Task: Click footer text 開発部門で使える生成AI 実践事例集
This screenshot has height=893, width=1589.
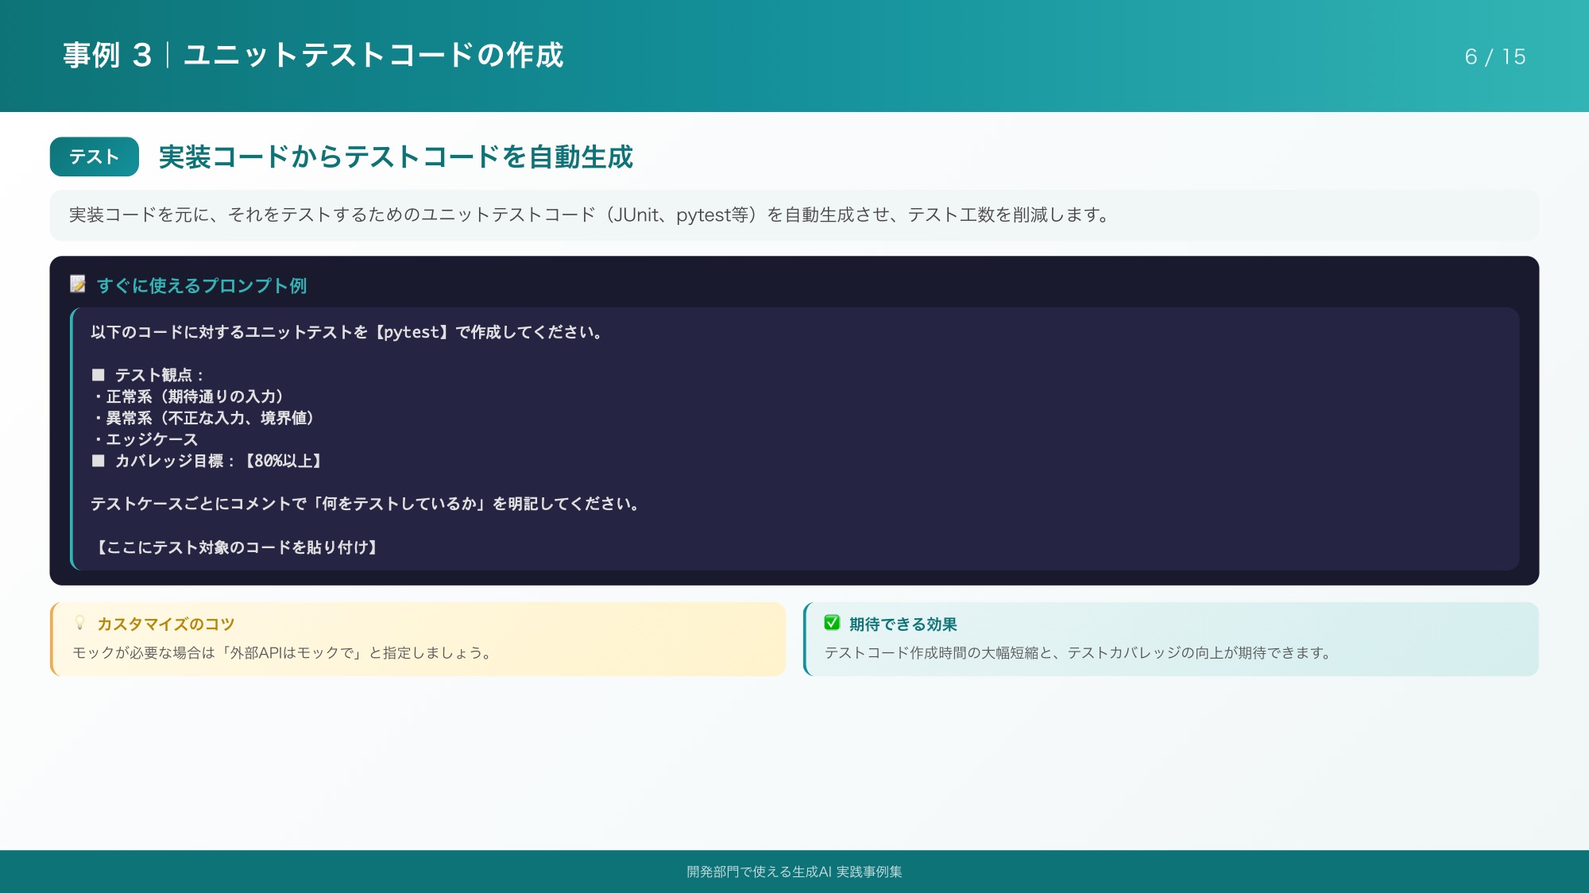Action: [x=794, y=872]
